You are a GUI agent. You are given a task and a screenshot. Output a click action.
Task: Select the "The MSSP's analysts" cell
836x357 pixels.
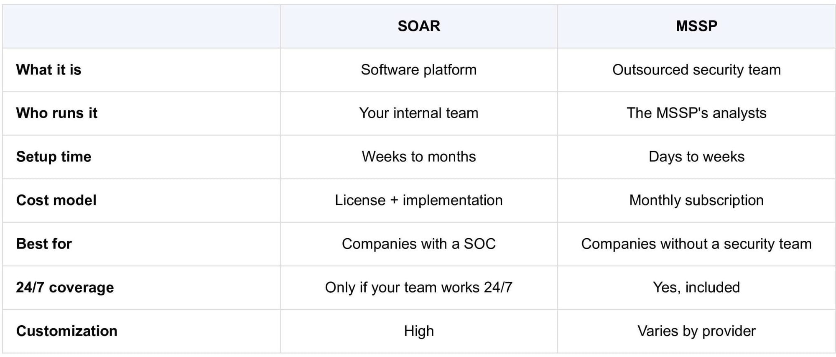click(x=696, y=113)
